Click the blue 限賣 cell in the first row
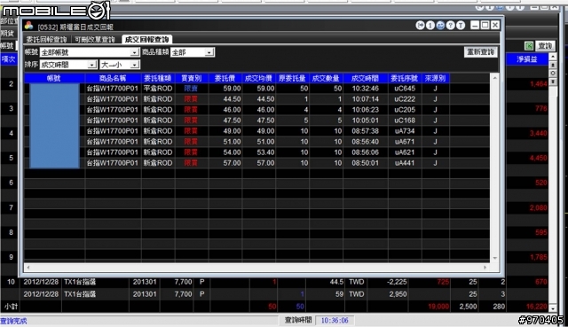Screen dimensions: 568x327 click(191, 89)
